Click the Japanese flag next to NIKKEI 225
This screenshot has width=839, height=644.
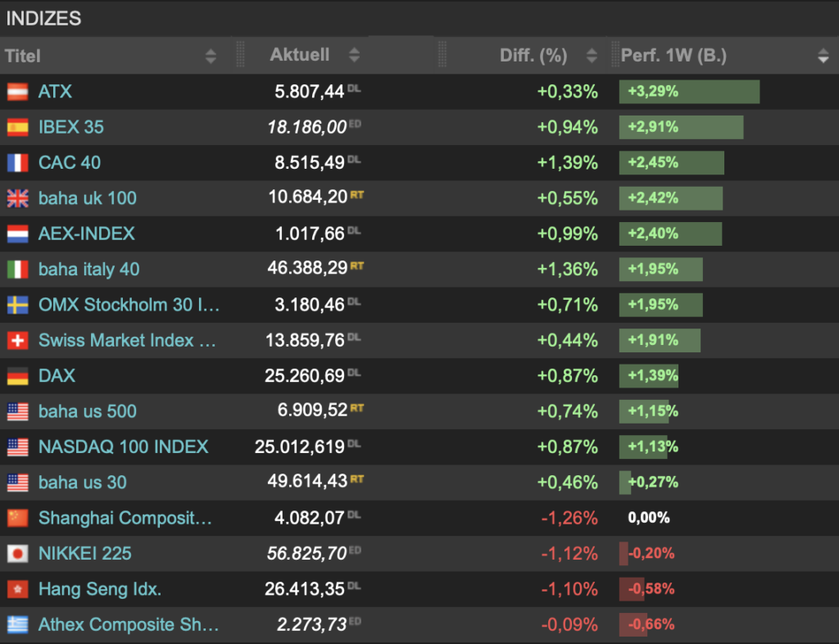tap(18, 554)
